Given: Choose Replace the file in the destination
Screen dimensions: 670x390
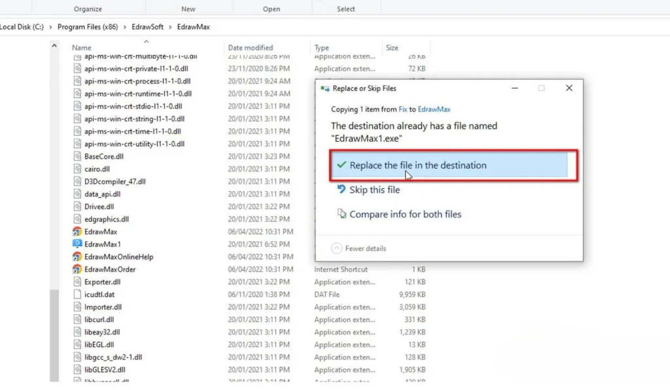Looking at the screenshot, I should 418,165.
